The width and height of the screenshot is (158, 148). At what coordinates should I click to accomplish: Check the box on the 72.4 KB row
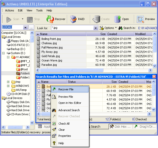pyautogui.click(x=39, y=108)
